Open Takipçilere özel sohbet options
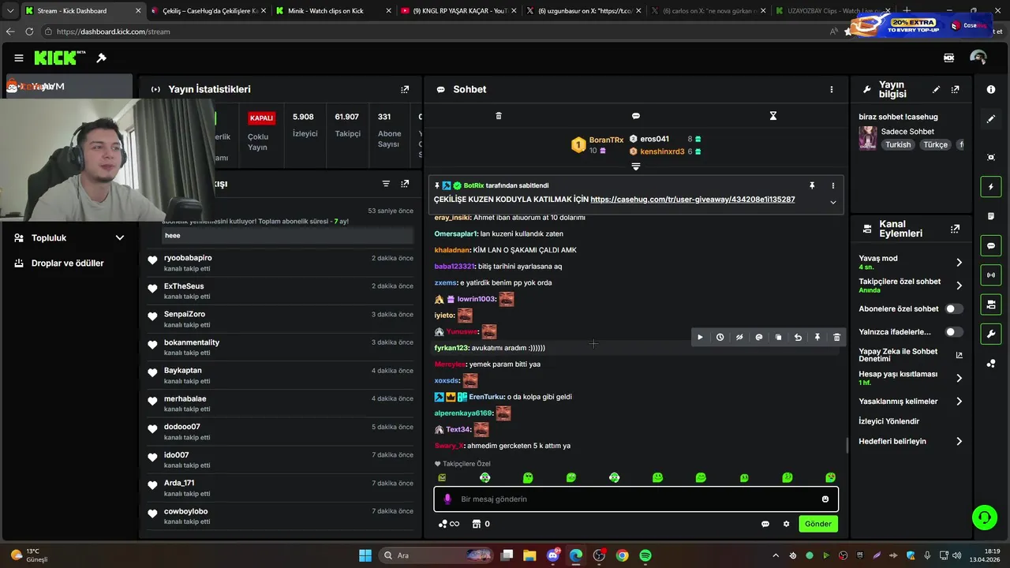This screenshot has width=1010, height=568. pos(911,286)
